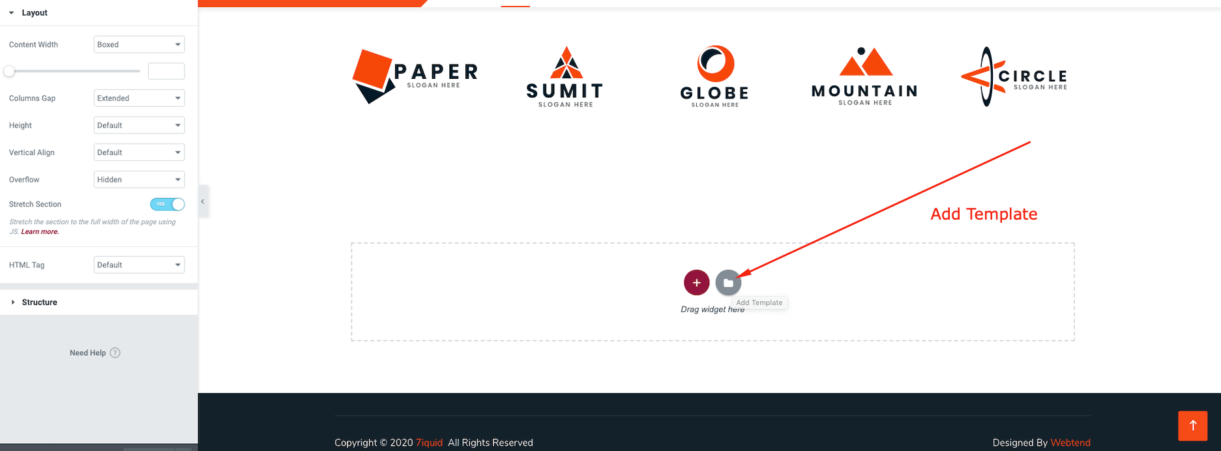Image resolution: width=1221 pixels, height=451 pixels.
Task: Click the plus Add New Section icon
Action: point(696,283)
